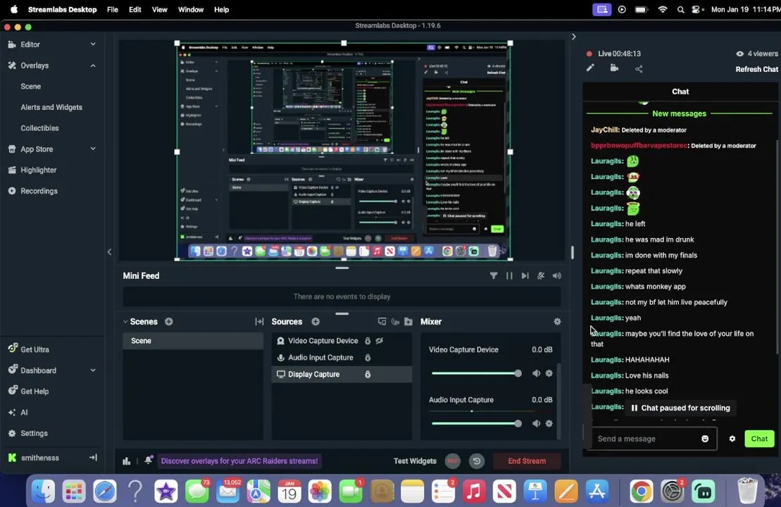Click the Get Ultra sidebar item

click(x=35, y=349)
